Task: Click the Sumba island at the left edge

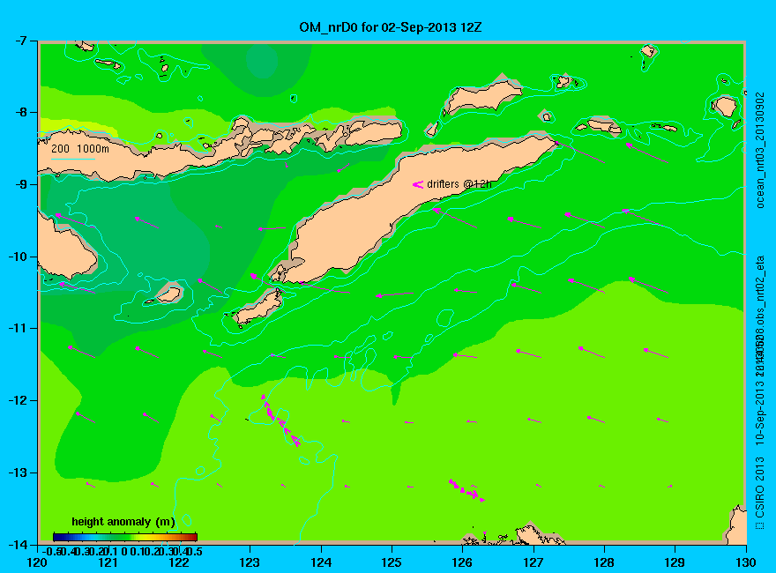Action: pyautogui.click(x=65, y=248)
